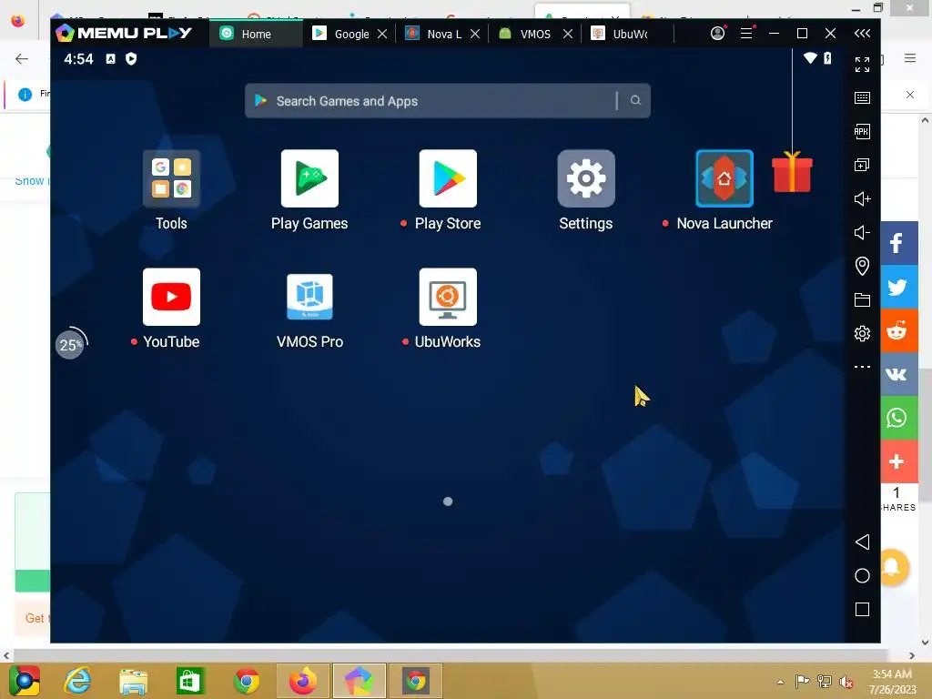Open the MEmu hamburger menu
The image size is (932, 699).
[746, 34]
